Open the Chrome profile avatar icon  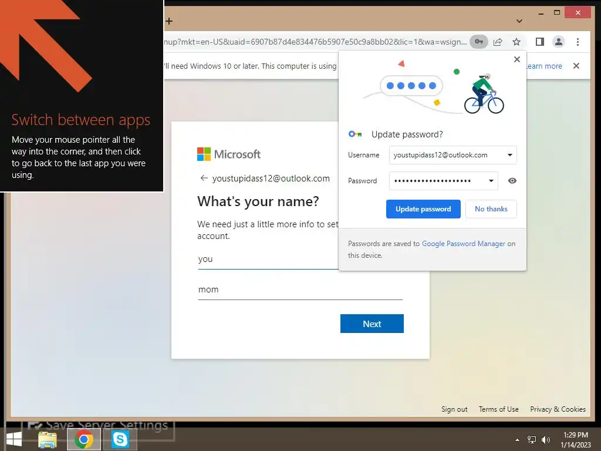pos(559,42)
